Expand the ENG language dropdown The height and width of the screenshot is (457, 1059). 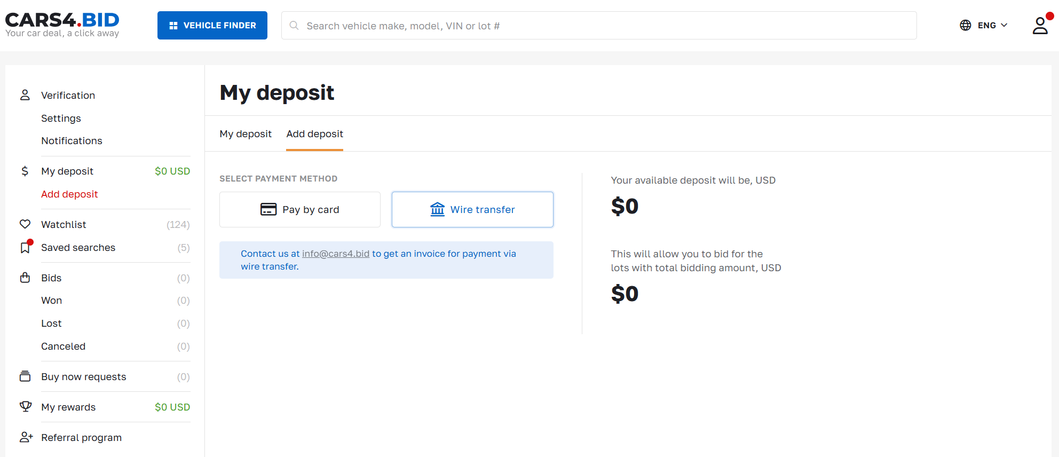coord(992,25)
